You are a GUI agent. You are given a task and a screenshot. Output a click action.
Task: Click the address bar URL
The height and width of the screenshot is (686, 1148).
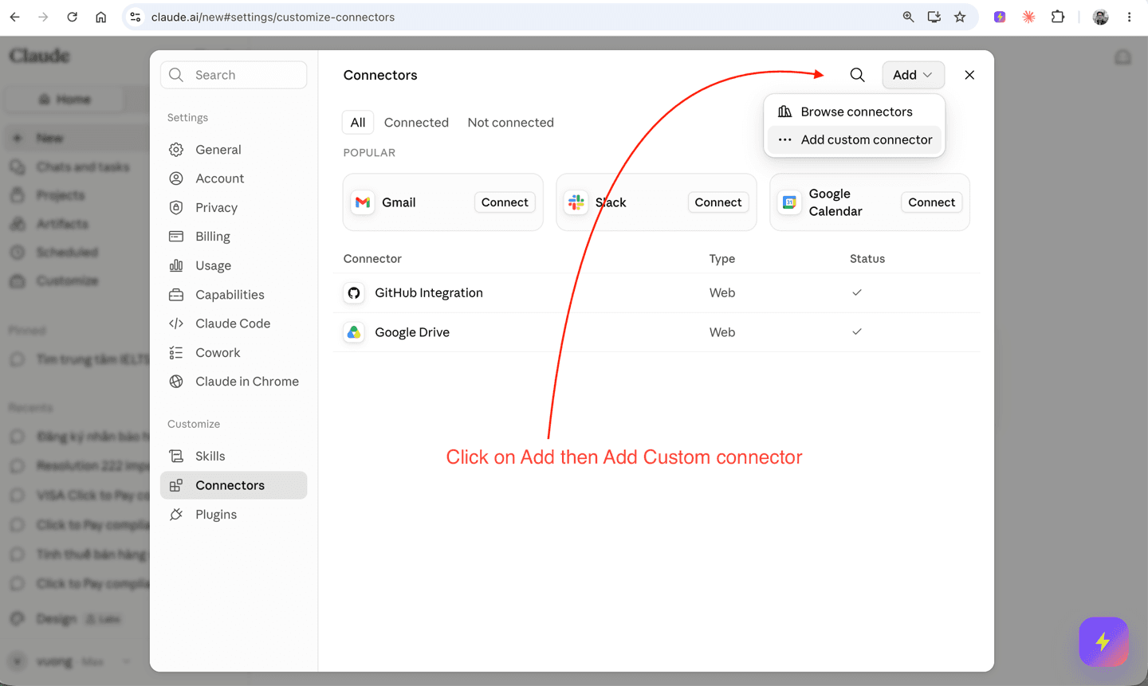click(x=273, y=17)
